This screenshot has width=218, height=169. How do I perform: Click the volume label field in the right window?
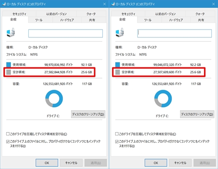coord(174,33)
